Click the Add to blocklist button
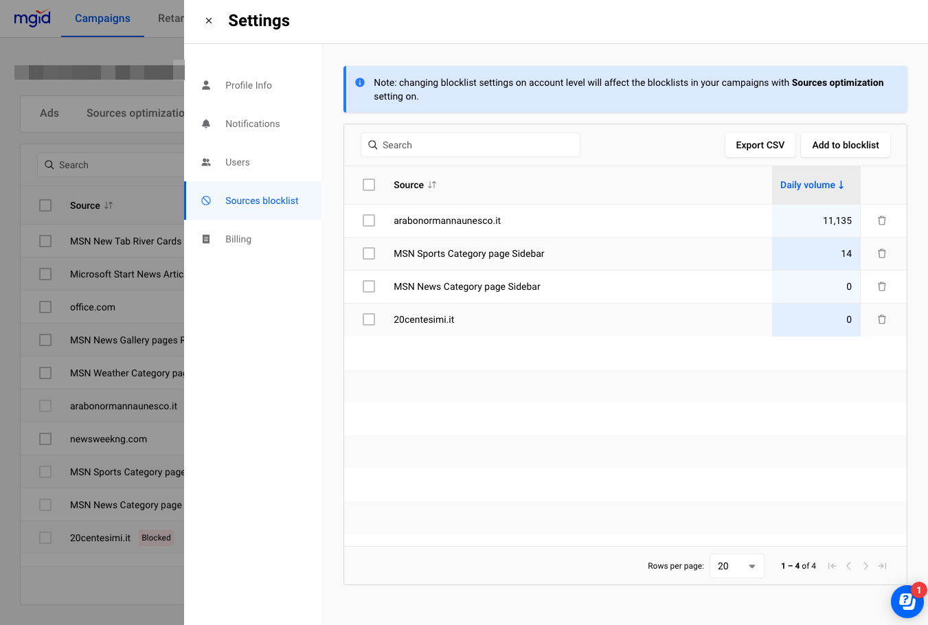The width and height of the screenshot is (928, 625). 845,145
